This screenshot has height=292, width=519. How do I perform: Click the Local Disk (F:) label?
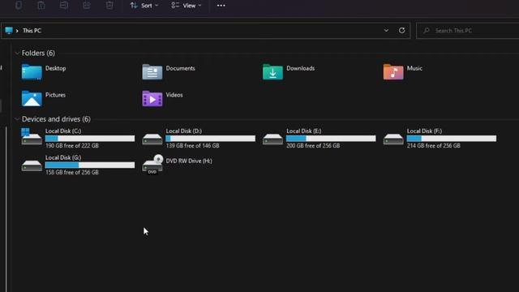click(x=424, y=131)
